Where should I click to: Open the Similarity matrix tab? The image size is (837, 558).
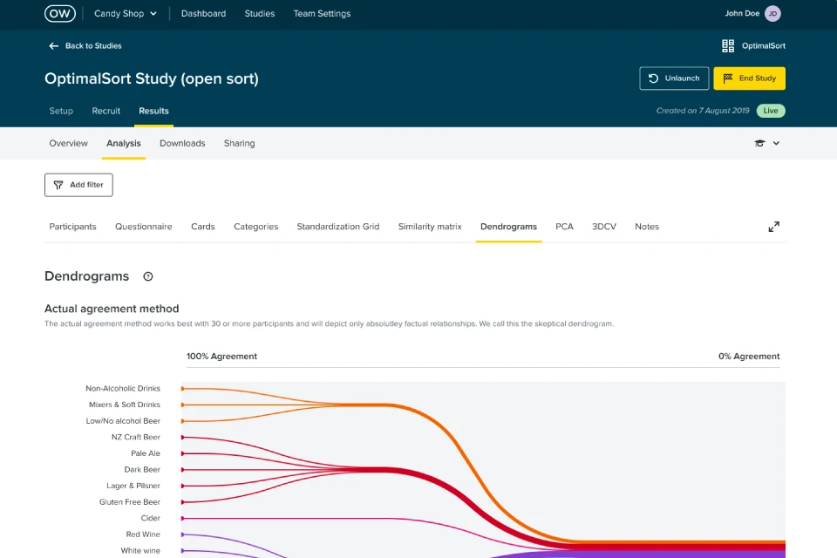[430, 227]
